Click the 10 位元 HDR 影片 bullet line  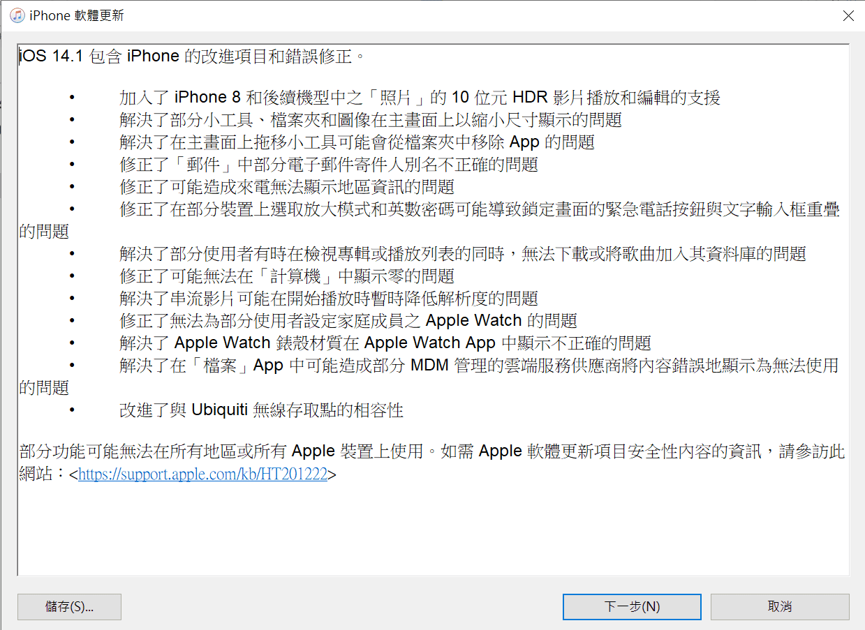[x=420, y=98]
